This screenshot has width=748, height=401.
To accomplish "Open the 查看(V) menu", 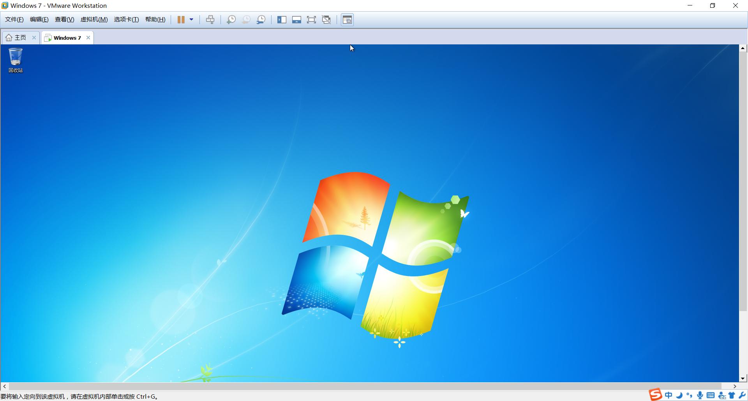I will click(64, 19).
